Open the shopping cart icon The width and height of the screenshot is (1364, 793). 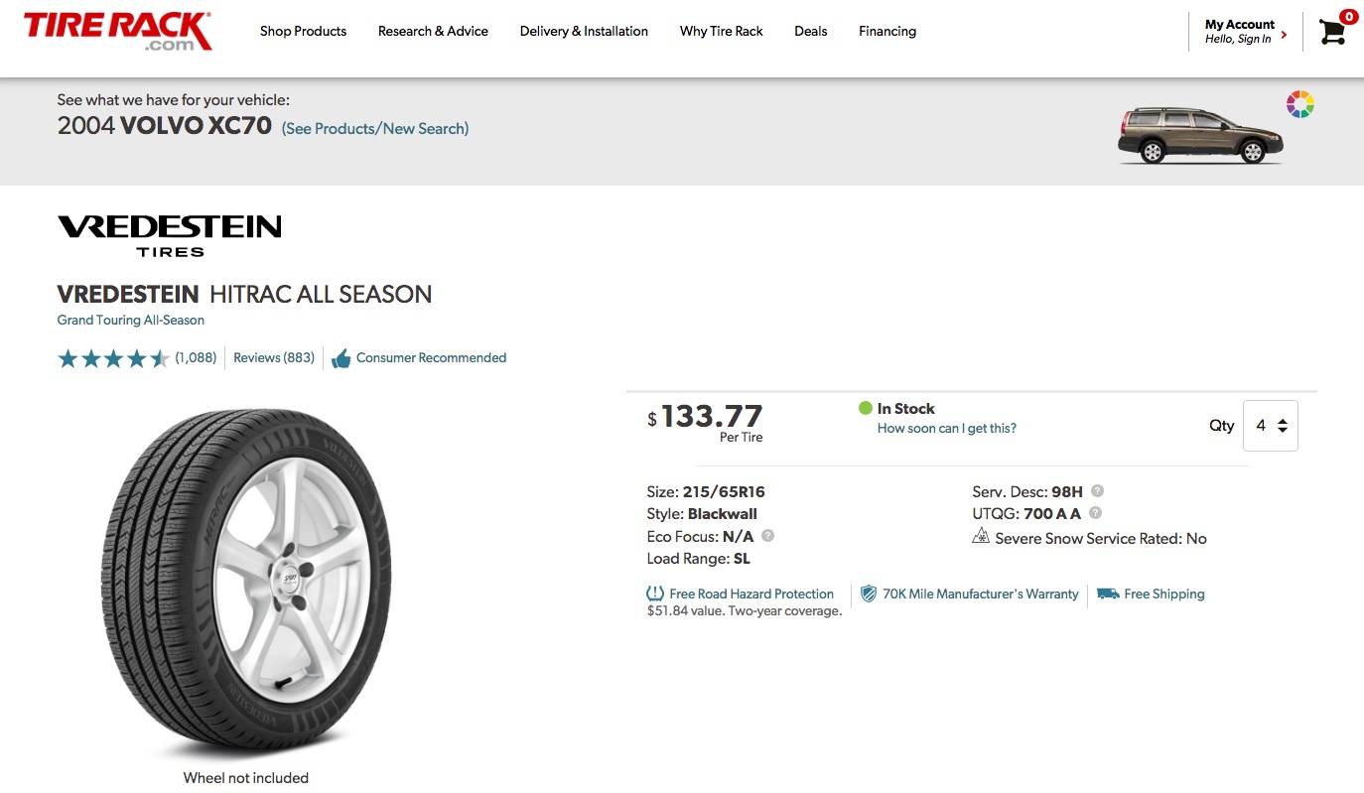point(1332,32)
